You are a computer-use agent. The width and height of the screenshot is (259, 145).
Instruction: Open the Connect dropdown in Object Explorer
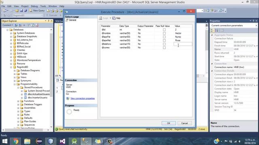pos(8,25)
